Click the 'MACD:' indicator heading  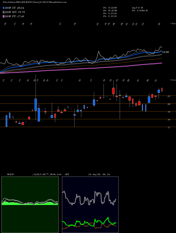click(11, 174)
